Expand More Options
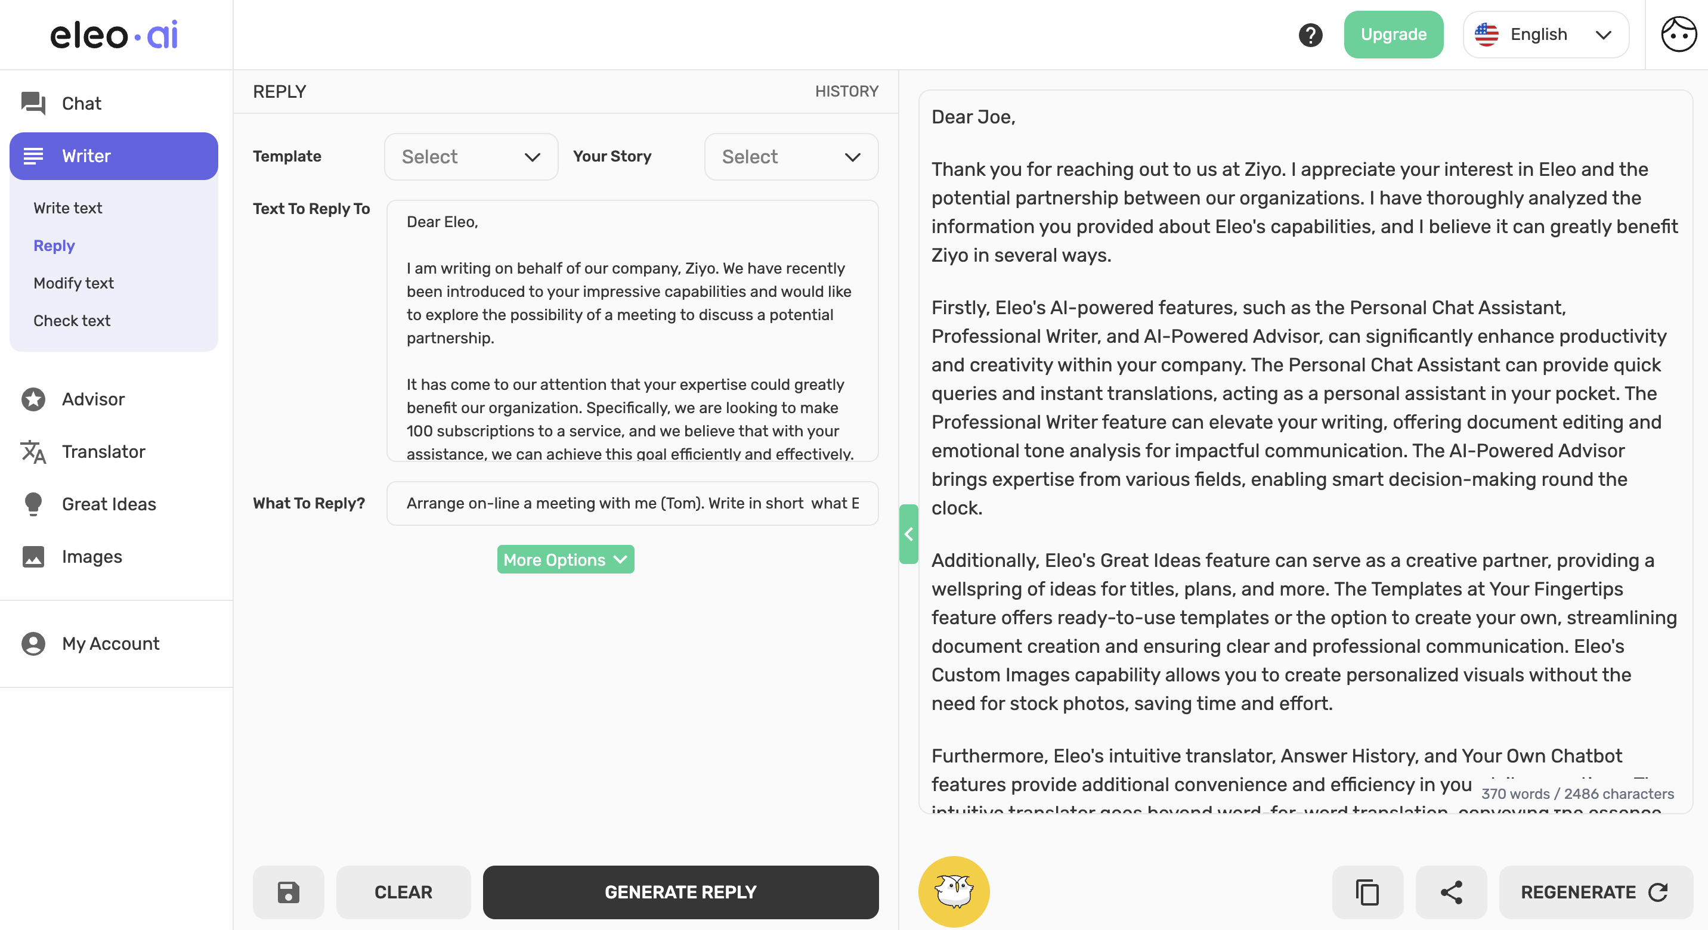Viewport: 1708px width, 930px height. coord(565,559)
